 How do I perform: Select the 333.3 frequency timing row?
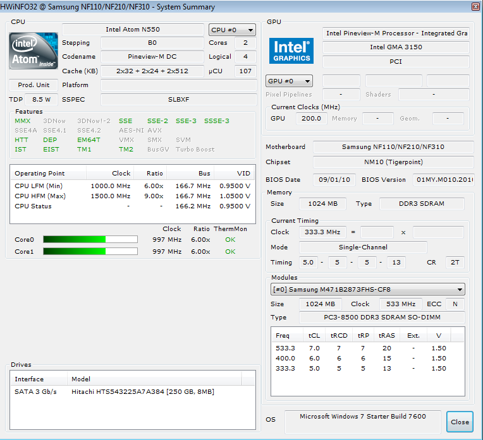367,368
